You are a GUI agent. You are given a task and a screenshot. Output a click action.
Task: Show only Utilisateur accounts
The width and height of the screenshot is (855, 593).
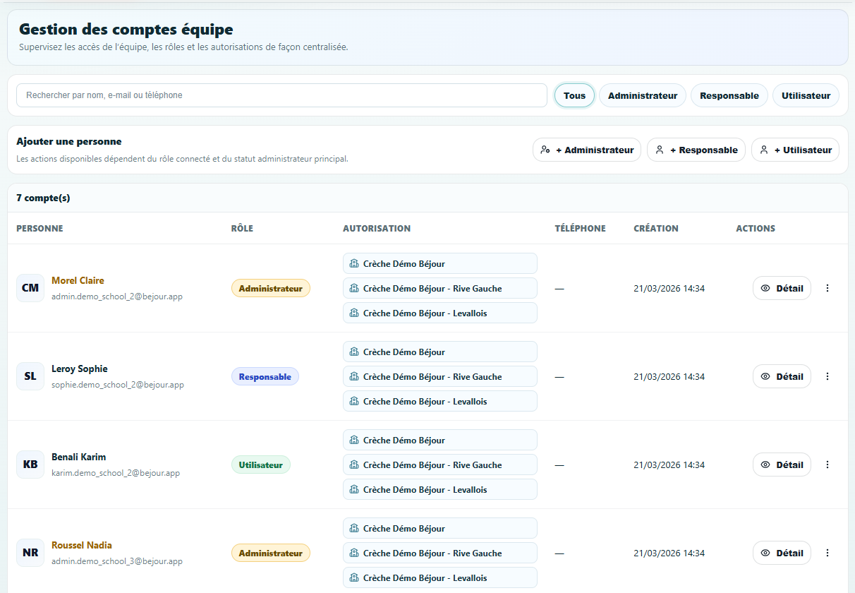(x=806, y=95)
